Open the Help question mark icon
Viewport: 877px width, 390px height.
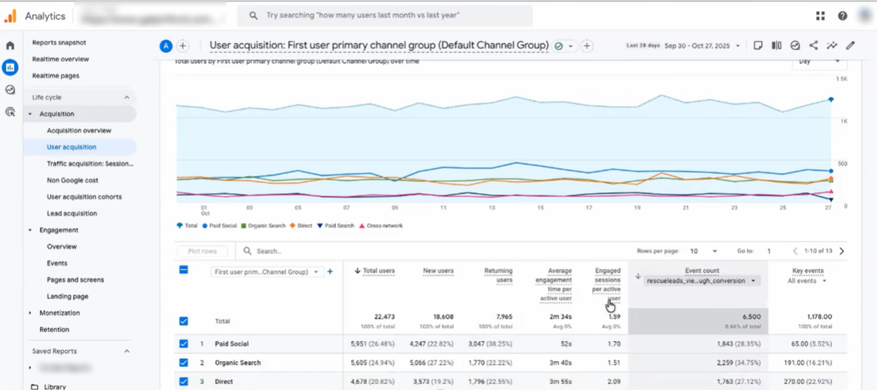843,16
